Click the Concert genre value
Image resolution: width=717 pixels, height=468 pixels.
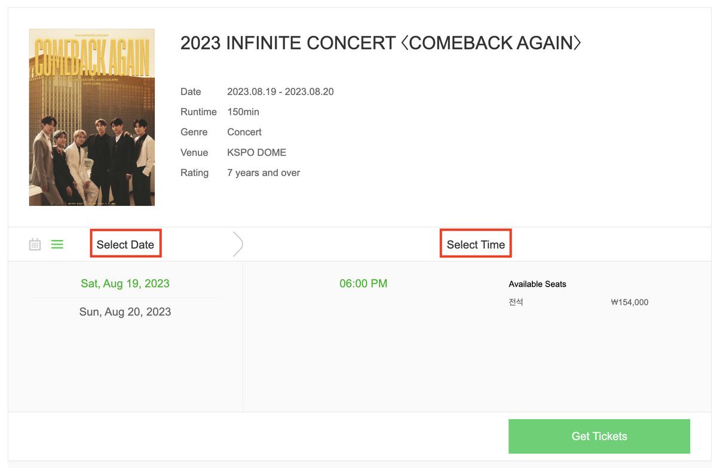[244, 132]
